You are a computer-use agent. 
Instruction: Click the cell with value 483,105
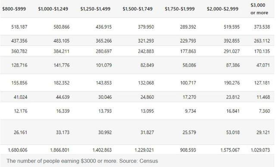pos(61,41)
